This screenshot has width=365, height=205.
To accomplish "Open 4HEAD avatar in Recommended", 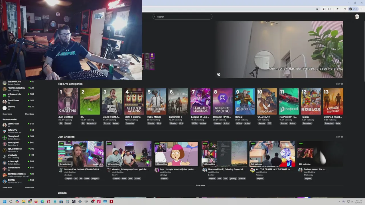I will pos(4,181).
